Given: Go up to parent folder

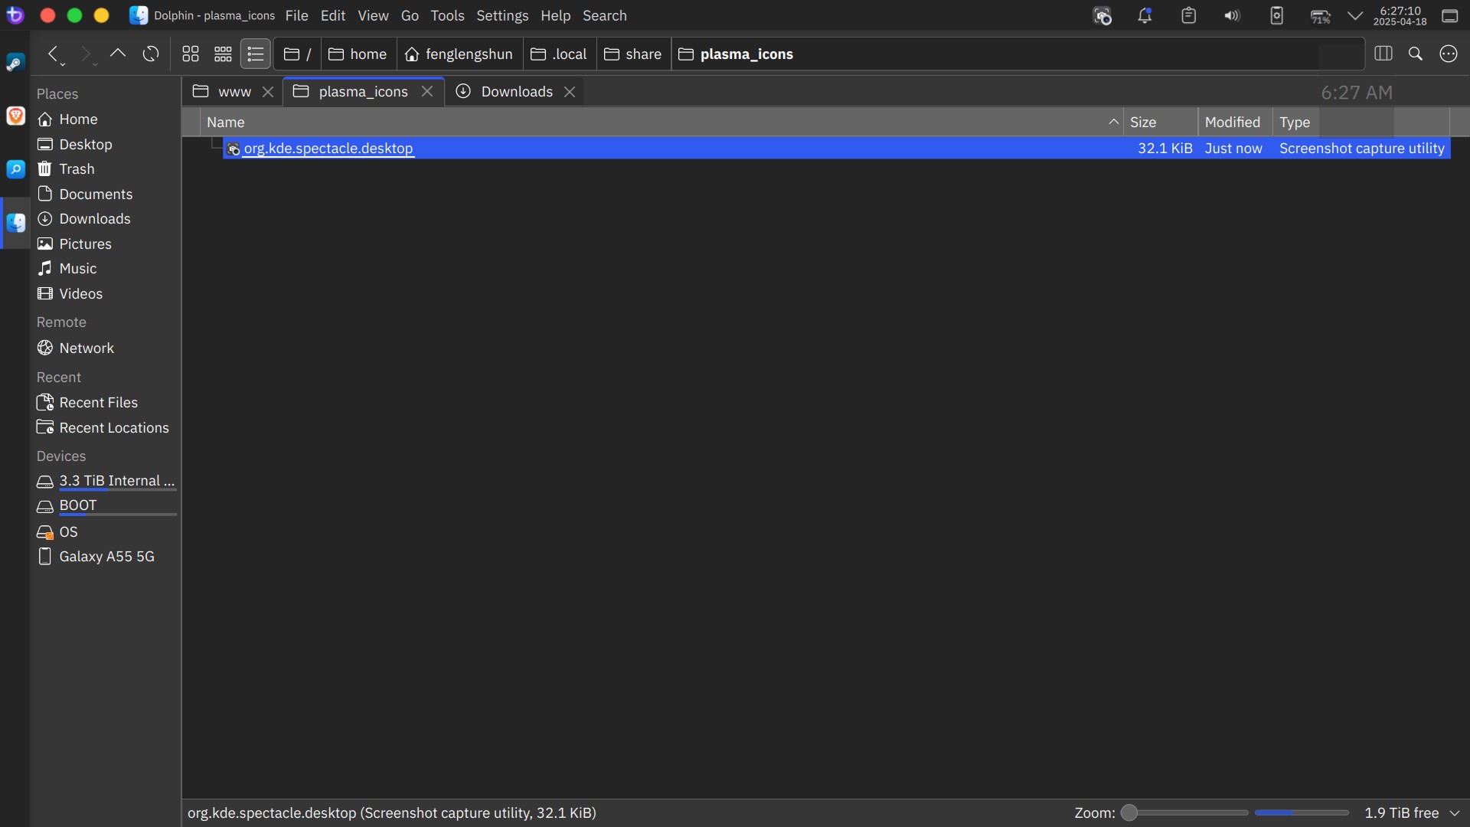Looking at the screenshot, I should (x=117, y=54).
